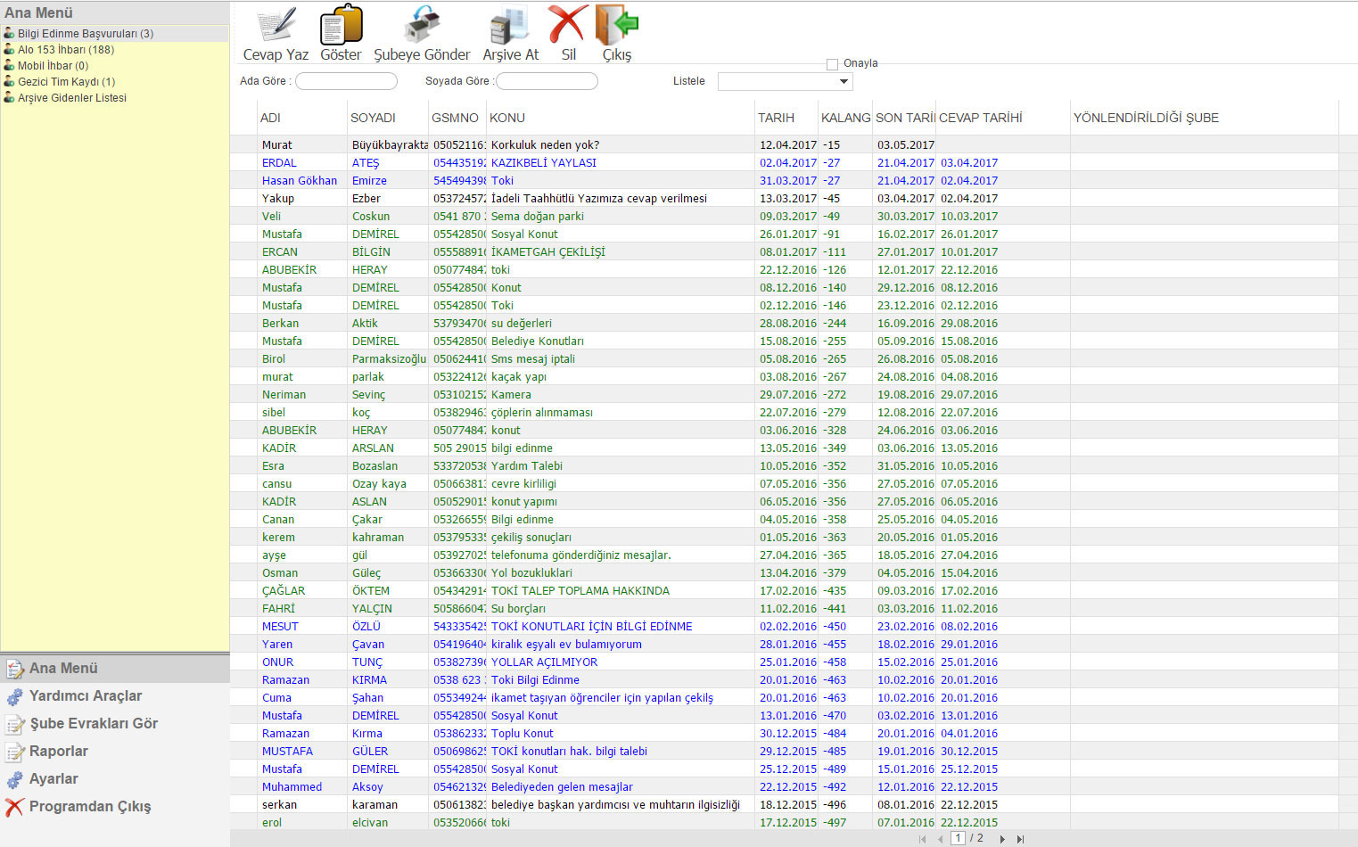Click Raporlar report icon
This screenshot has height=847, width=1358.
14,752
